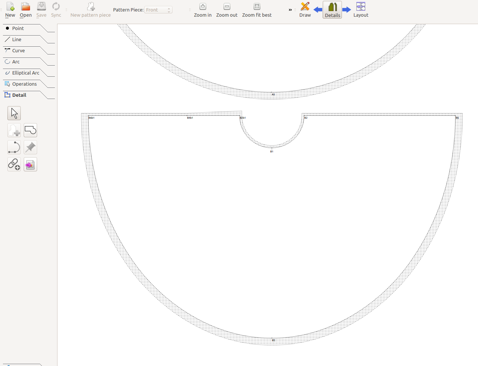Viewport: 478px width, 366px height.
Task: Click the export details icon
Action: click(x=30, y=164)
